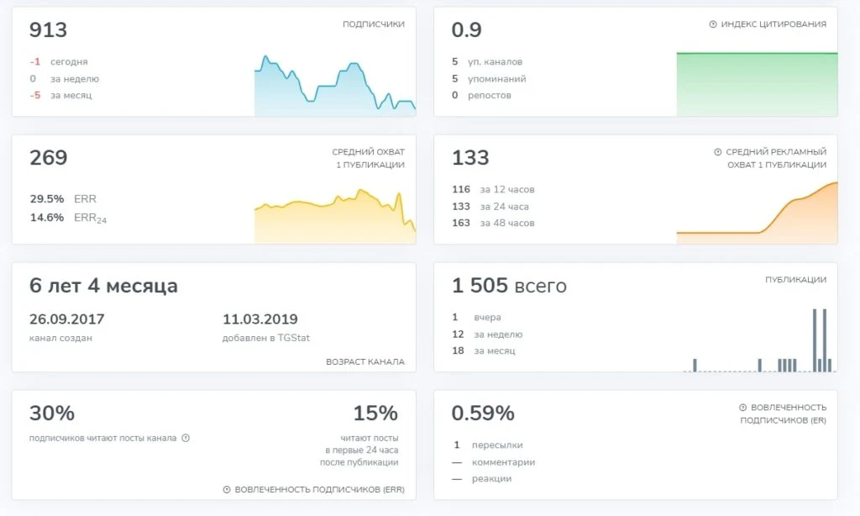860x516 pixels.
Task: Select the 'вчера' publications row
Action: click(477, 318)
